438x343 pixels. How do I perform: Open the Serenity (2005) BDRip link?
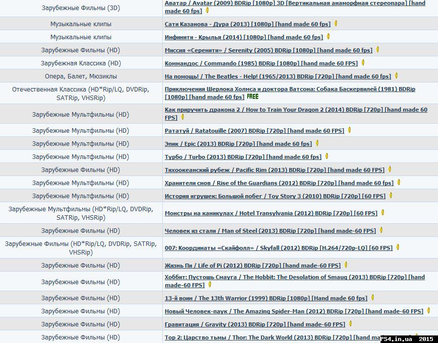coord(268,50)
